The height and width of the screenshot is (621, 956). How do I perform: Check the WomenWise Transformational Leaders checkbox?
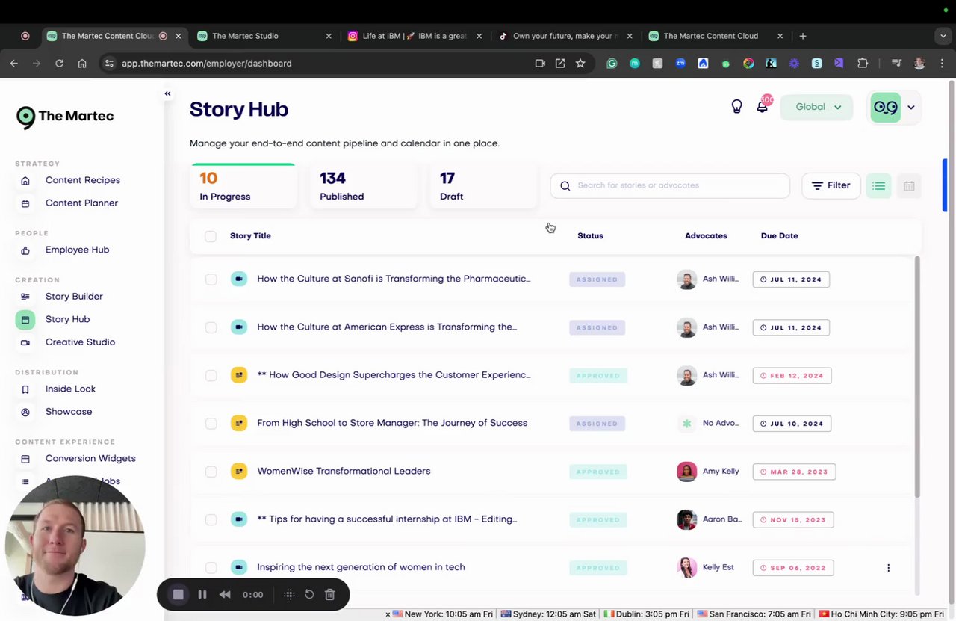(211, 472)
